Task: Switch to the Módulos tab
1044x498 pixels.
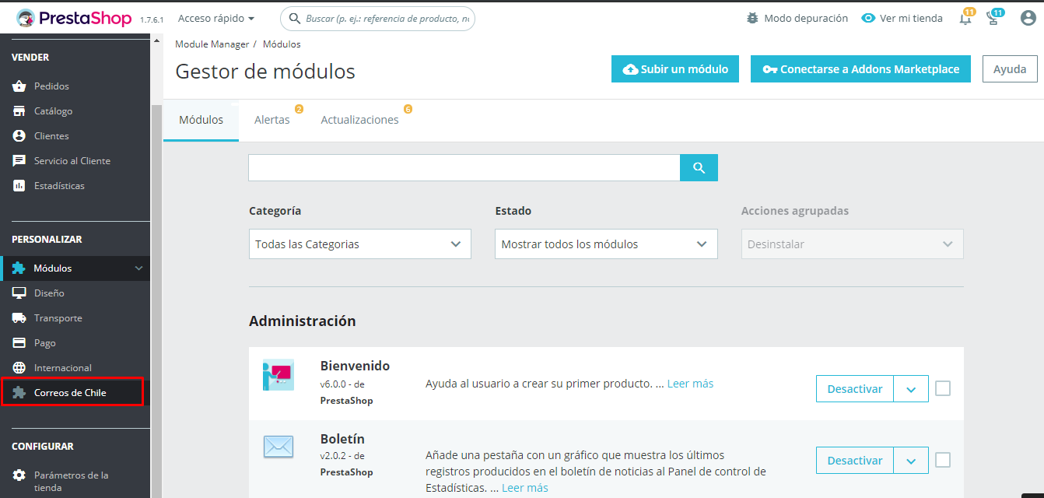Action: point(201,120)
